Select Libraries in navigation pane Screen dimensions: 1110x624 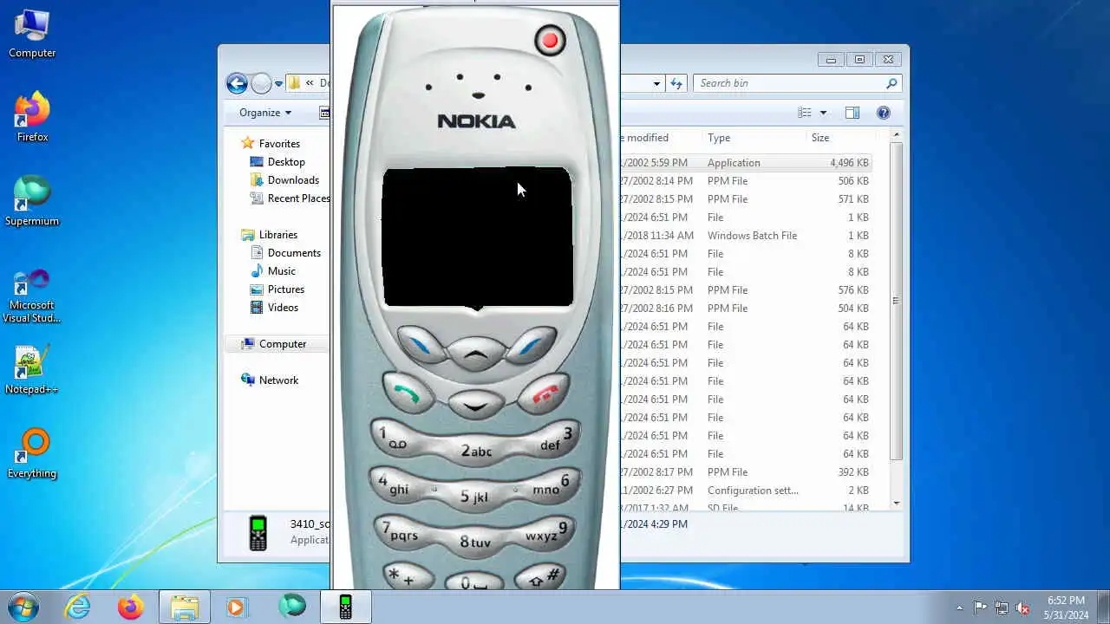pyautogui.click(x=277, y=235)
